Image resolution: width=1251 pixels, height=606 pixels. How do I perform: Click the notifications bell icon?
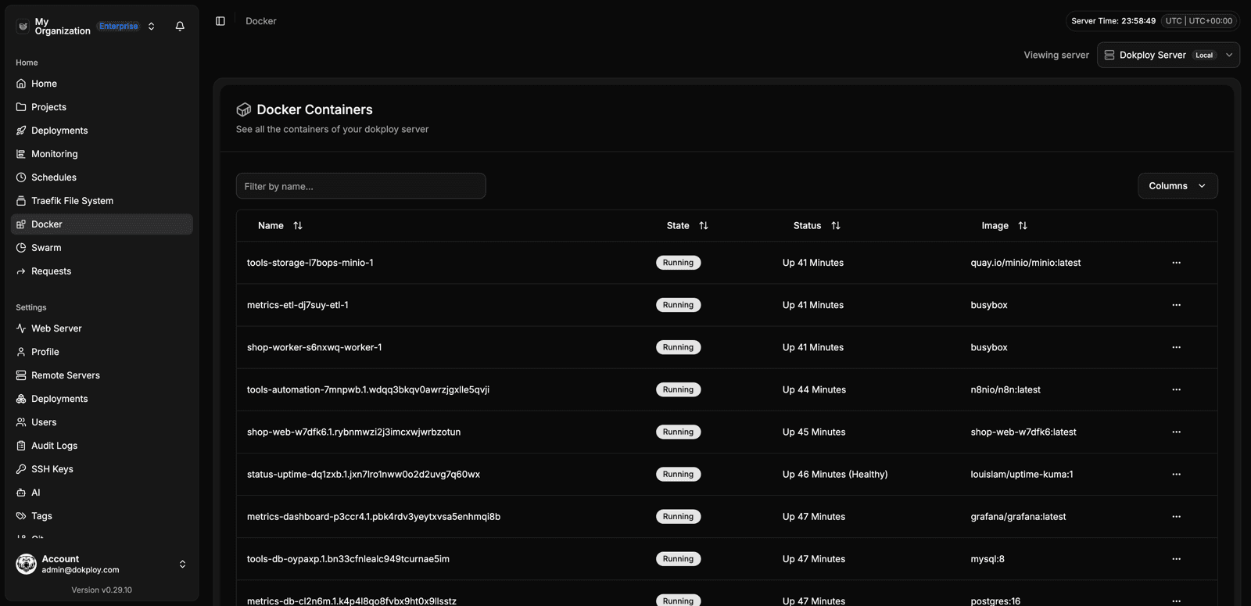(x=180, y=26)
